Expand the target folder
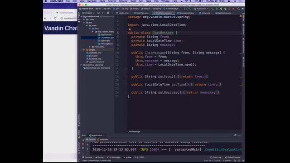This screenshot has width=290, height=163. (84, 50)
